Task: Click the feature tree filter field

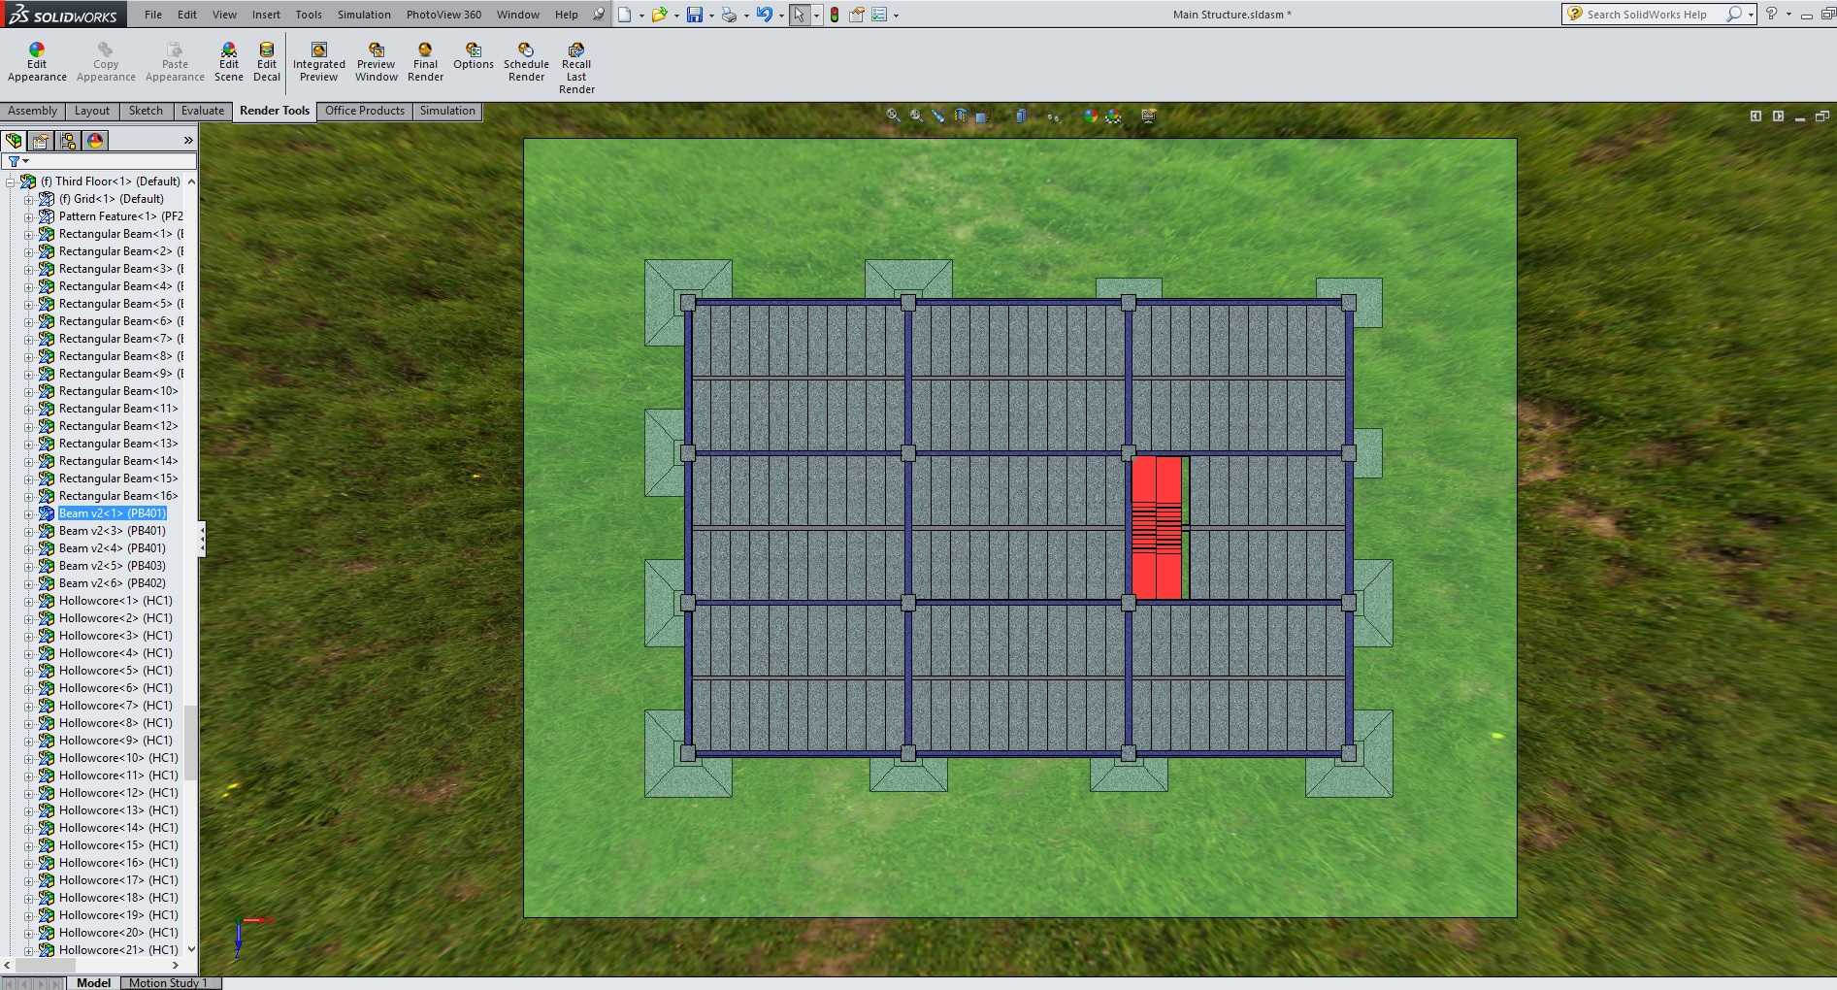Action: (99, 161)
